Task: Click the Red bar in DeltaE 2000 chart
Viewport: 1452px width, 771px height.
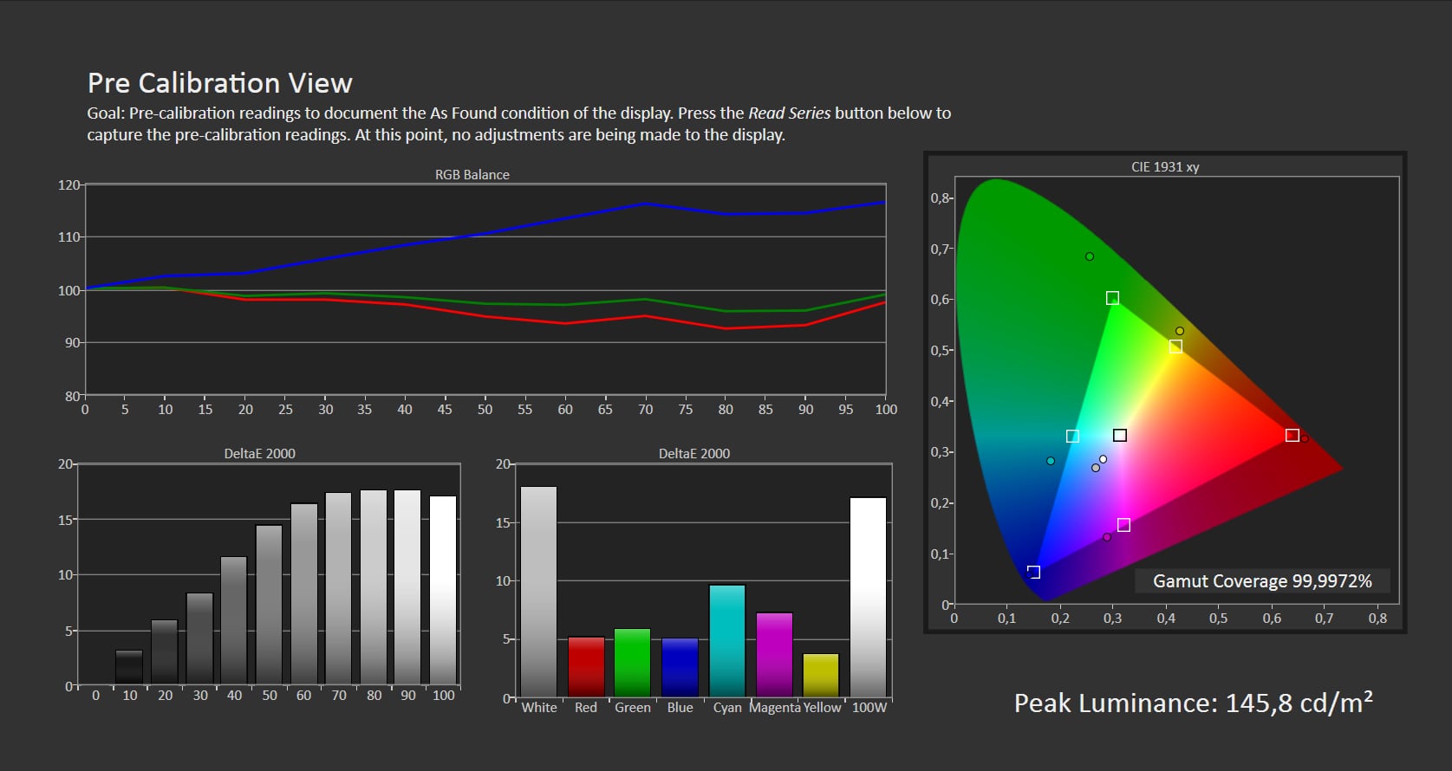Action: [586, 666]
